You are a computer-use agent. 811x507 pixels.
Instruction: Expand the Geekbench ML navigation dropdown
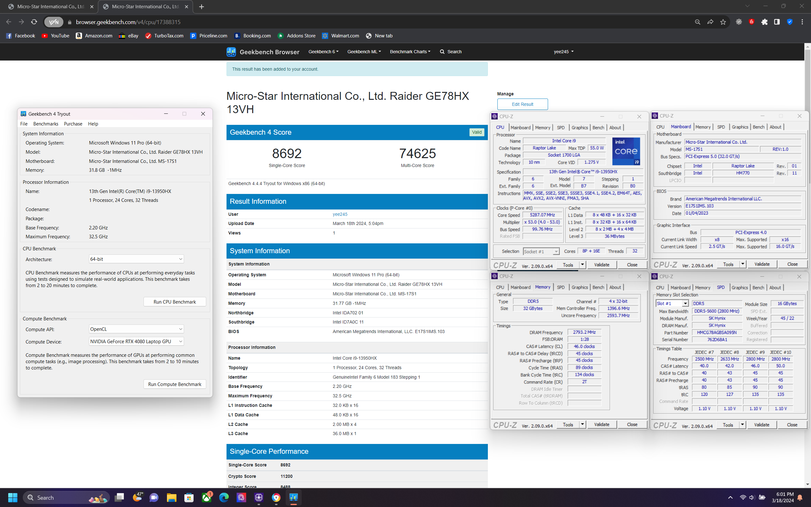point(364,52)
